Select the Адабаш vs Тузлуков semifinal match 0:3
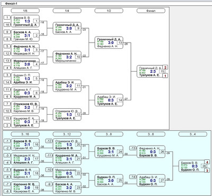 [109, 100]
